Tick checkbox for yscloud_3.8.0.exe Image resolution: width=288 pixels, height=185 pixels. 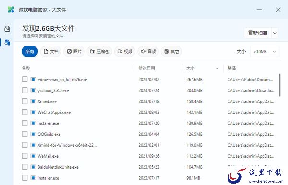pos(24,90)
